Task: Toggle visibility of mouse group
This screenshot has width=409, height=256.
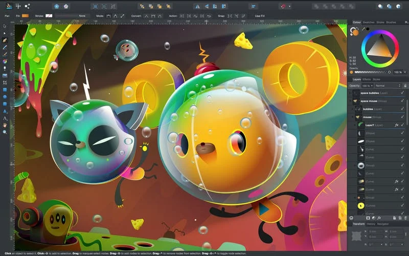Action: click(x=402, y=117)
